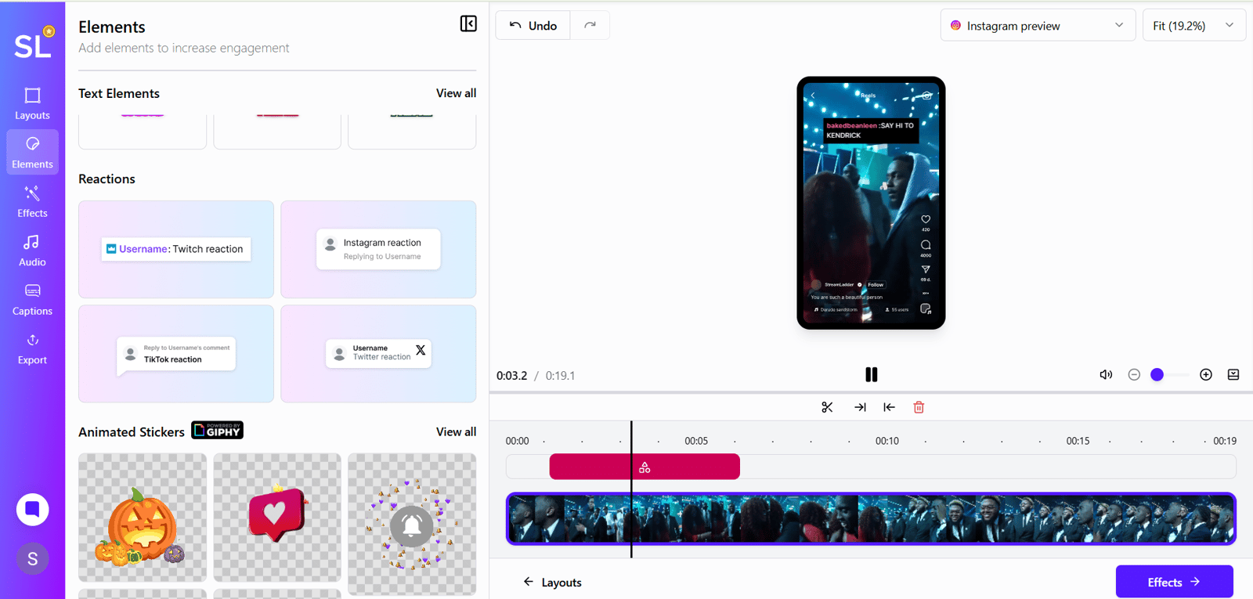
Task: Click the redo arrow icon
Action: (590, 26)
